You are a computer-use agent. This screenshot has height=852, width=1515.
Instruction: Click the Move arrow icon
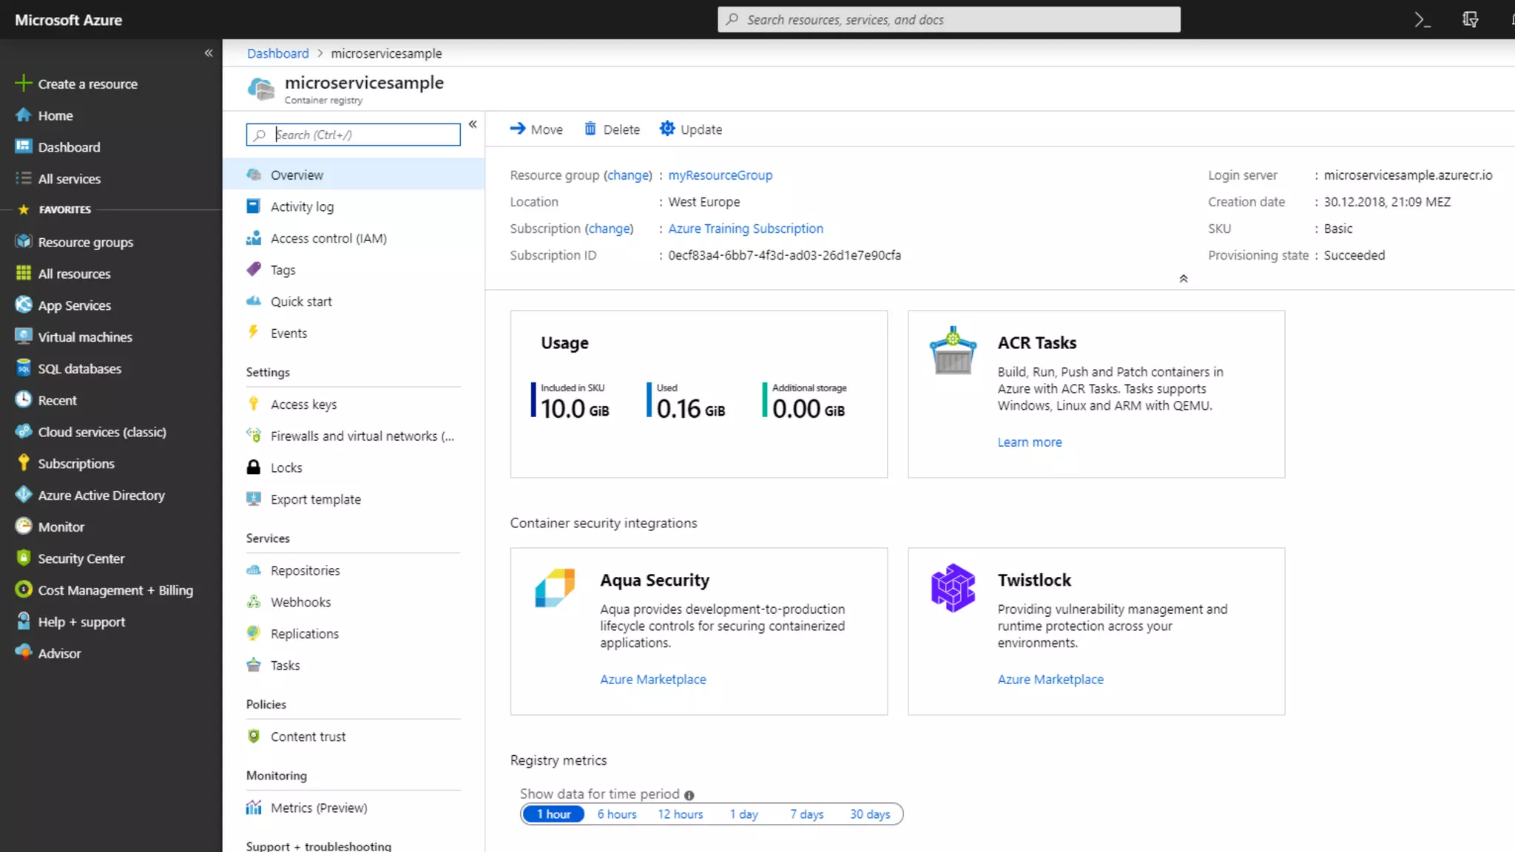(x=518, y=129)
